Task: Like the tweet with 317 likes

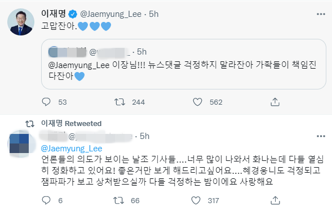Action: pos(196,200)
